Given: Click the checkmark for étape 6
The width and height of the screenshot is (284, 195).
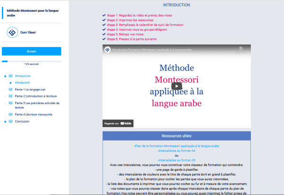Looking at the screenshot, I should 104,39.
